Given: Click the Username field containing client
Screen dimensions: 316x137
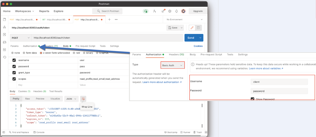Looking at the screenshot, I should (x=279, y=82).
